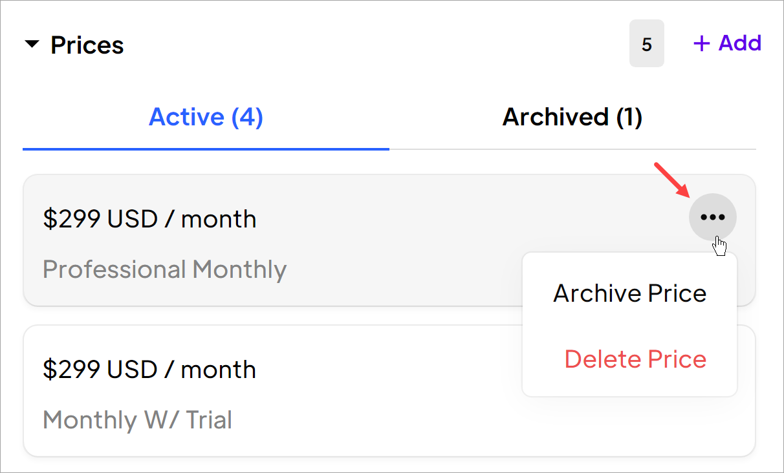Click $299 USD / month on Professional Monthly
Image resolution: width=784 pixels, height=473 pixels.
(149, 219)
